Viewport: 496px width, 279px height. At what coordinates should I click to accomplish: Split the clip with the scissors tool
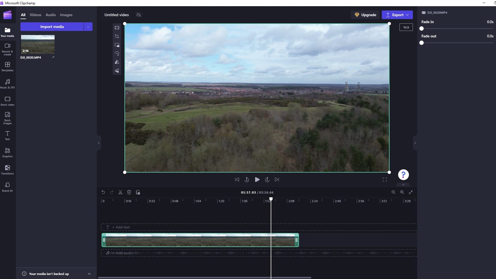click(x=120, y=192)
